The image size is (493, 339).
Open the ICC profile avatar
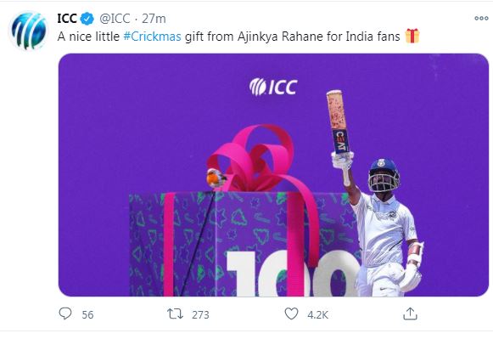(29, 31)
